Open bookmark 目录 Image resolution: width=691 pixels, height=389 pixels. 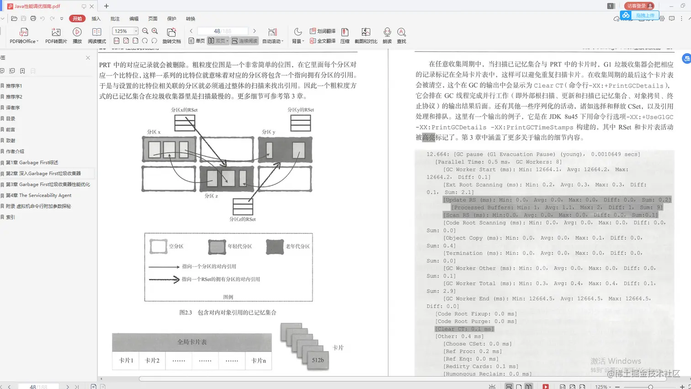11,118
